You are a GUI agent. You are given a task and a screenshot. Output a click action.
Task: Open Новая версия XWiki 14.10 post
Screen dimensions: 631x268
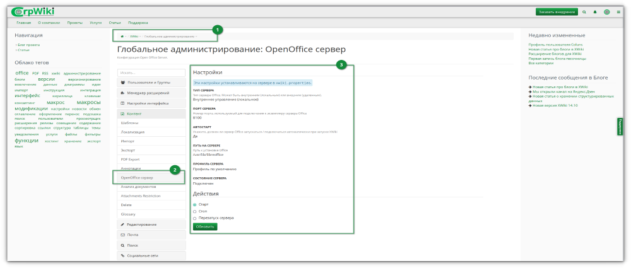pyautogui.click(x=555, y=105)
